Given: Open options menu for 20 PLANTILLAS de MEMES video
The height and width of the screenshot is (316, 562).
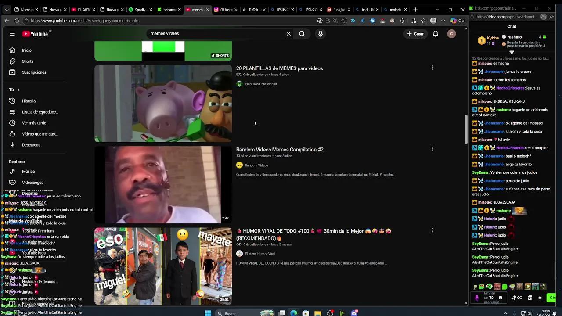Looking at the screenshot, I should (432, 68).
